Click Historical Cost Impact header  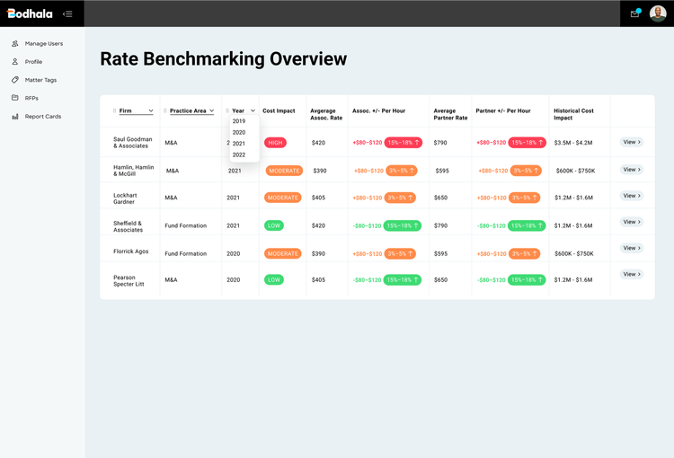pyautogui.click(x=573, y=114)
